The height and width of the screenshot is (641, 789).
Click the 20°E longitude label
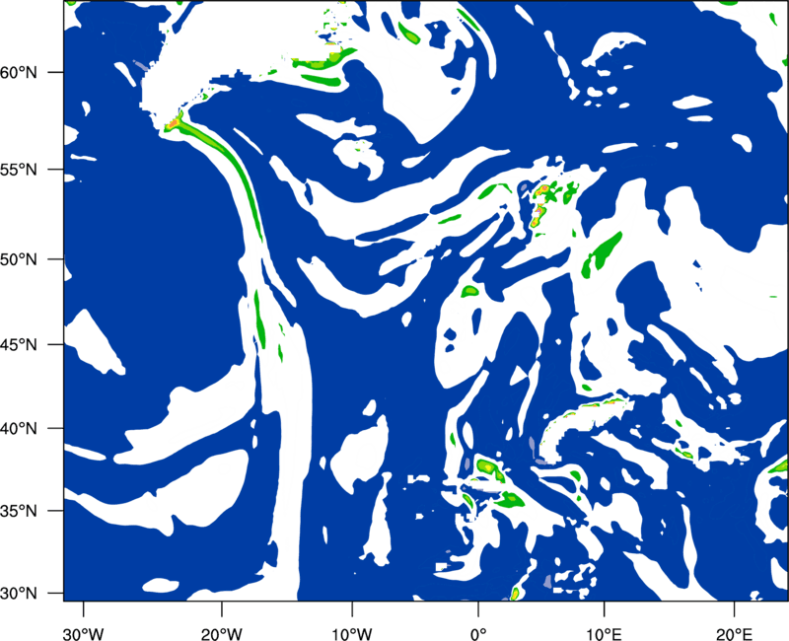[x=734, y=634]
